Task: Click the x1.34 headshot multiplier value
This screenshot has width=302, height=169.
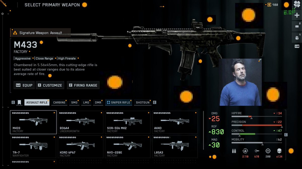Action: pyautogui.click(x=279, y=156)
